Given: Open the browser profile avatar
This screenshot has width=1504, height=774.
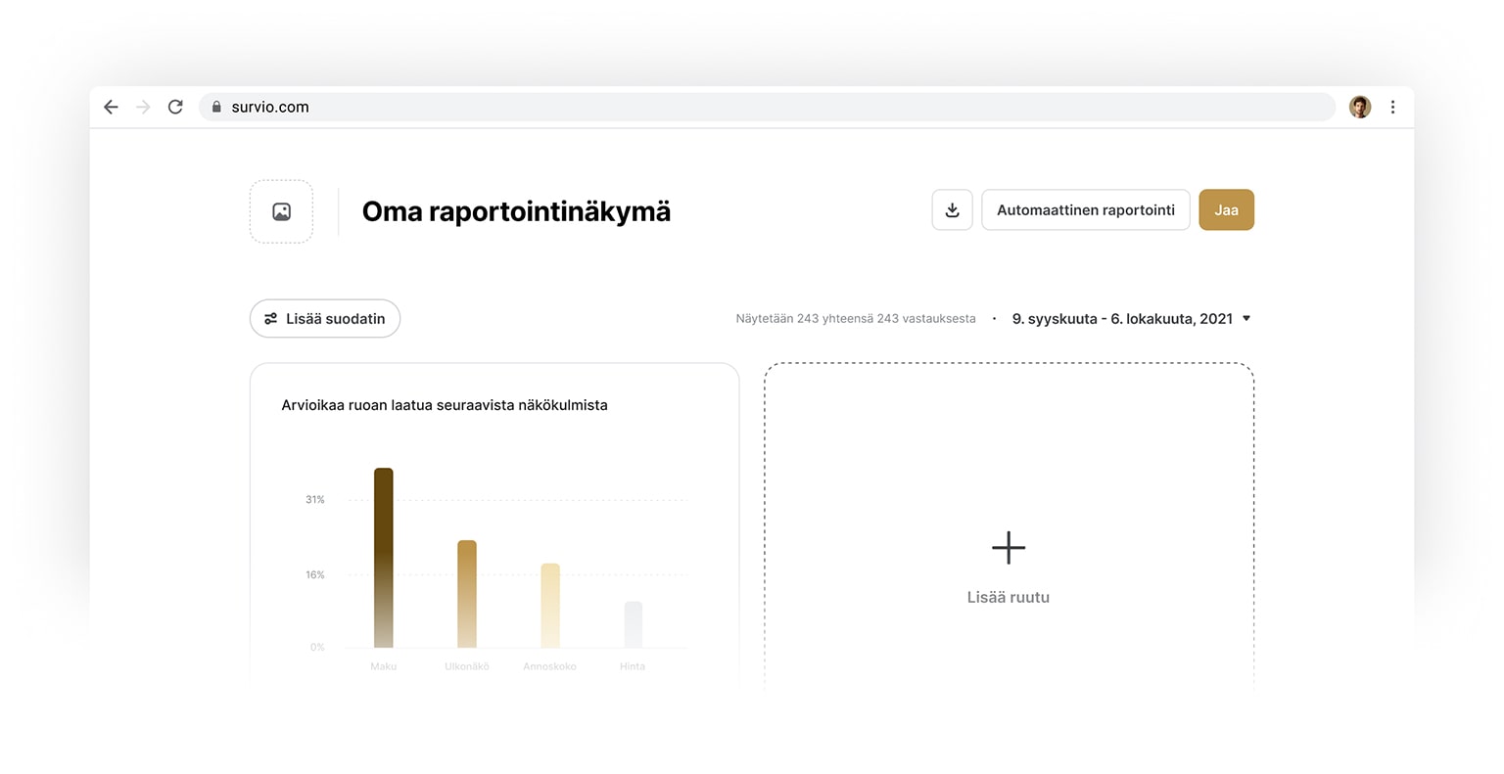Looking at the screenshot, I should [1360, 107].
